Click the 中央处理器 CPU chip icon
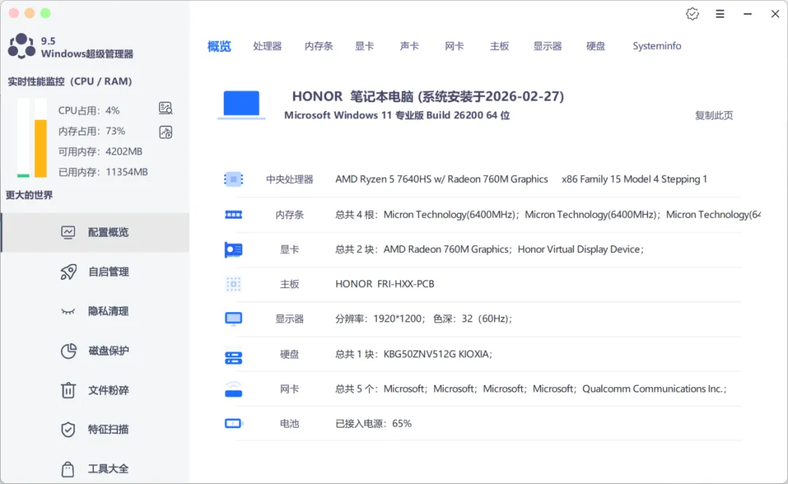Screen dimensions: 788x484 [x=233, y=179]
